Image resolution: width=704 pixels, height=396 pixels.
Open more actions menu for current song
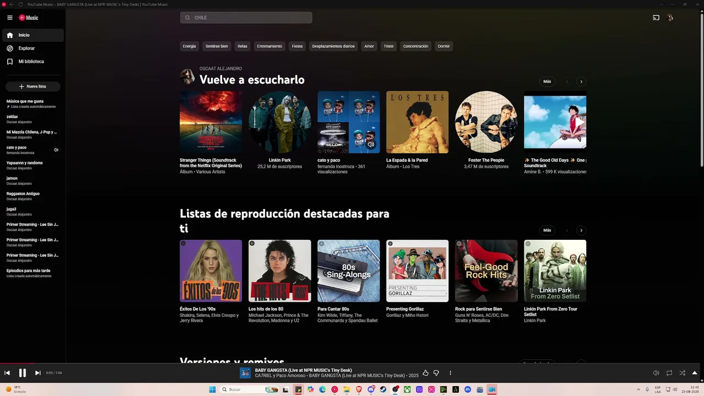[x=450, y=373]
